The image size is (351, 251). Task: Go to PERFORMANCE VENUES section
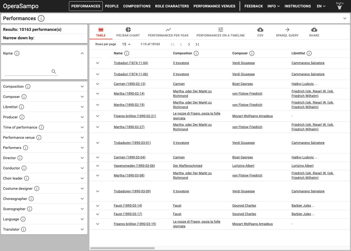pyautogui.click(x=214, y=6)
